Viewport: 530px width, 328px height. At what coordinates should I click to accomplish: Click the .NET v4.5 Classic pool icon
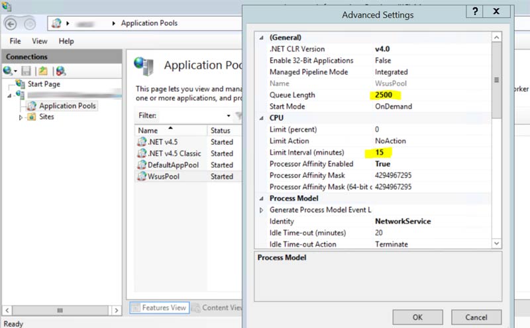(x=142, y=153)
